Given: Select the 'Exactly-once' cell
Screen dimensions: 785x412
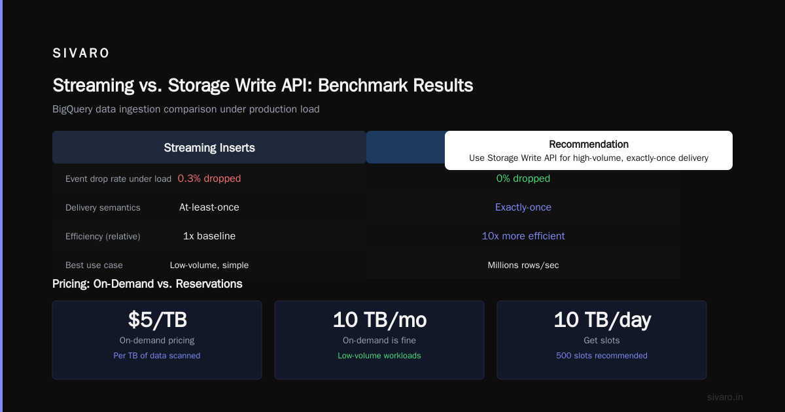Looking at the screenshot, I should [523, 207].
